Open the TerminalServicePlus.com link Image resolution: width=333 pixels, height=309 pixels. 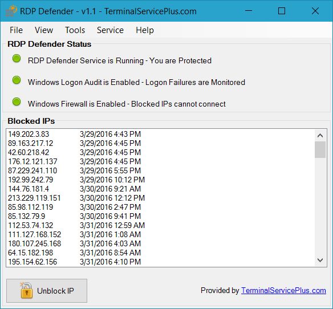283,291
